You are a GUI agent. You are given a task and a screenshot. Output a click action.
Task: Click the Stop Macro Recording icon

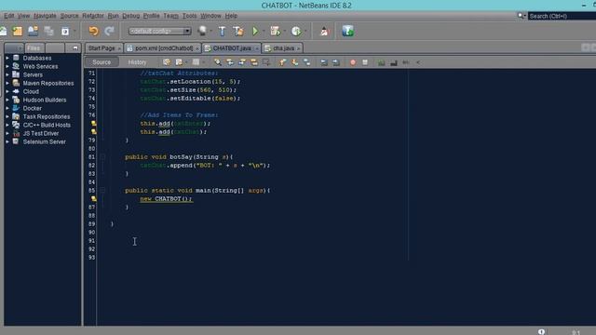click(365, 62)
